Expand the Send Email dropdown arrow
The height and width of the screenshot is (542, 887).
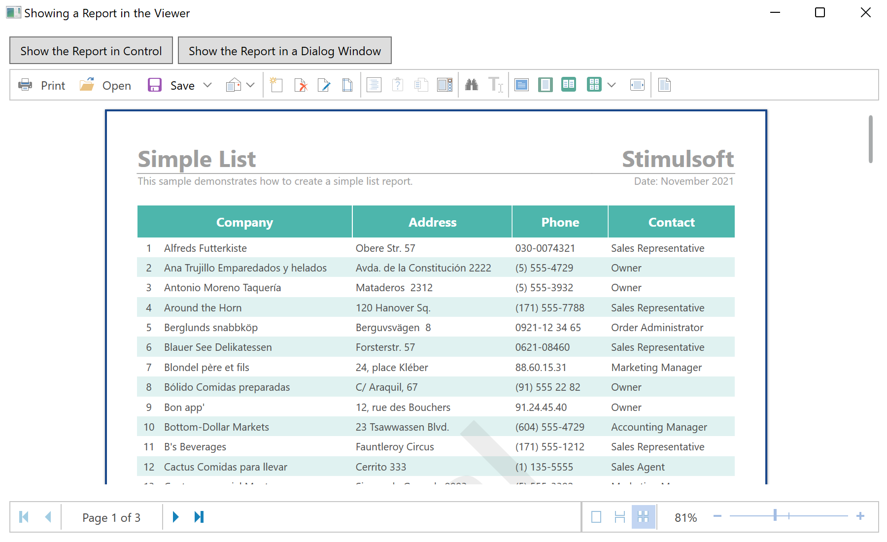pos(250,85)
